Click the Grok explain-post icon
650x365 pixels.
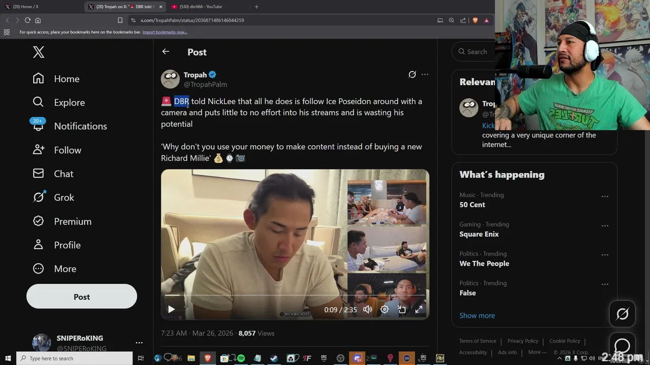point(412,75)
